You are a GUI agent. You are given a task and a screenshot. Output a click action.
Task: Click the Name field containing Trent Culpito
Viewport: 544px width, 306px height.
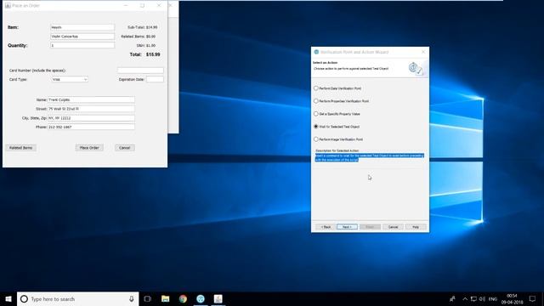pyautogui.click(x=91, y=99)
